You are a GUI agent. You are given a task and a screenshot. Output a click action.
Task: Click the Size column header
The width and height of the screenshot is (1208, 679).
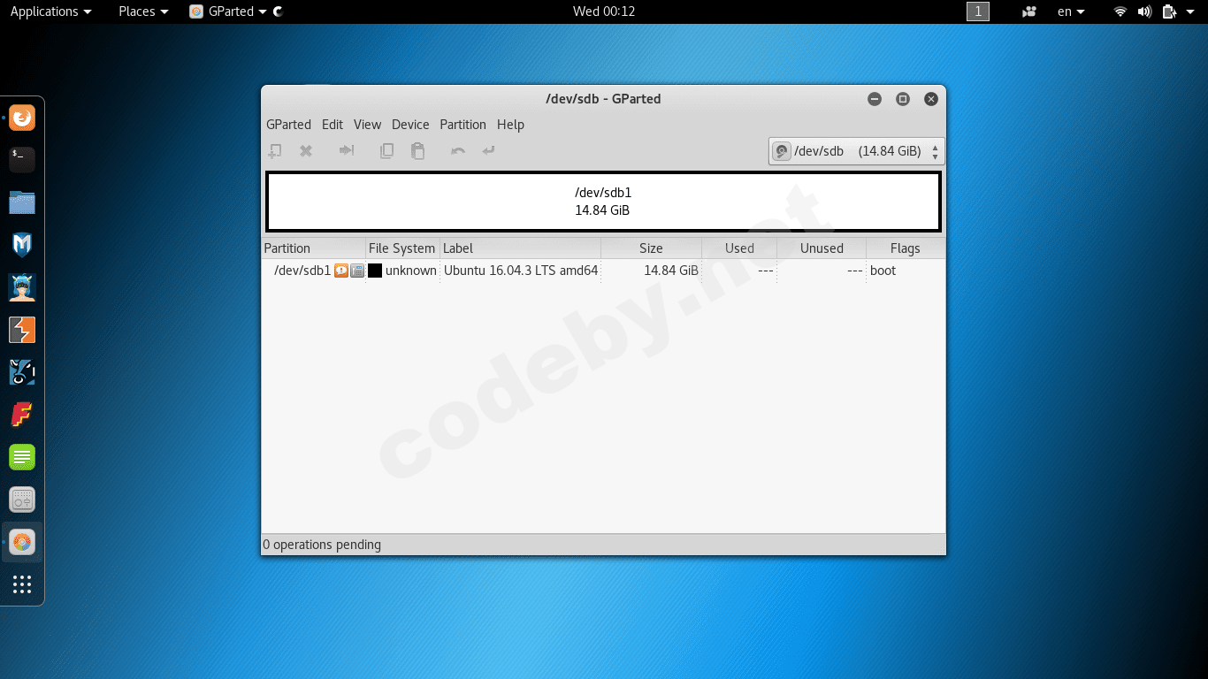[x=651, y=248]
